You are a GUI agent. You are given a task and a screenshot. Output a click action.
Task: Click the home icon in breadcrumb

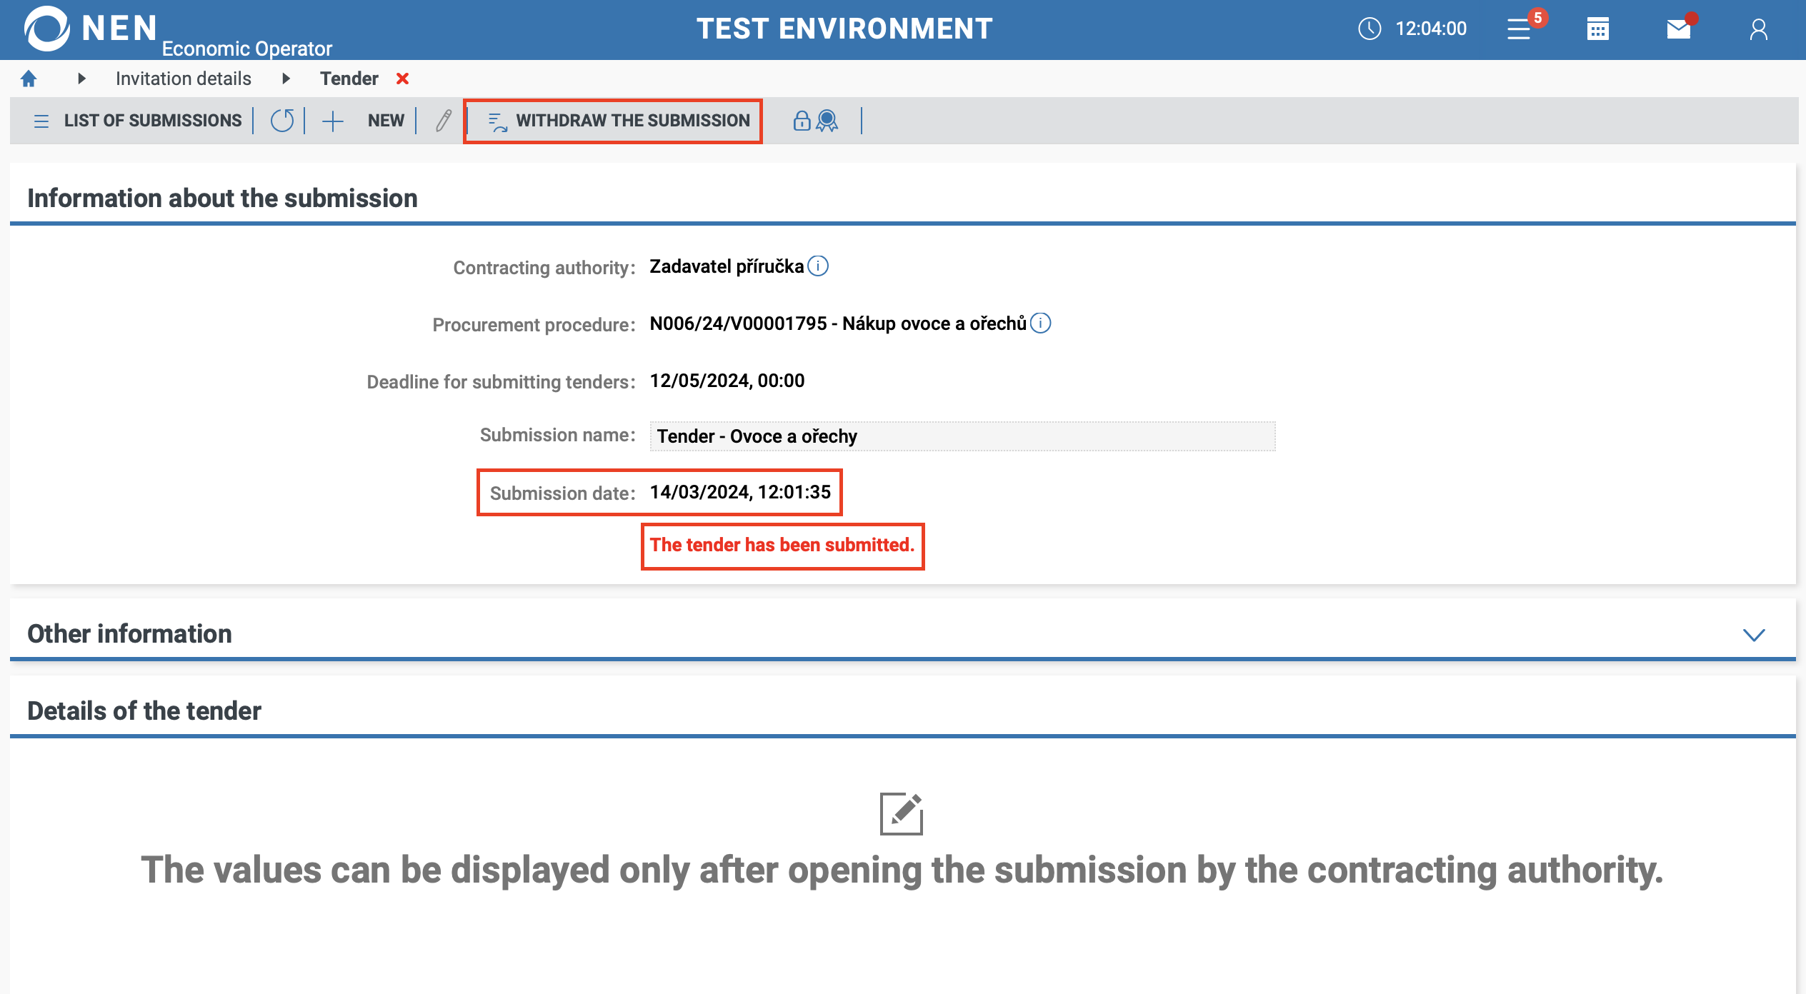click(29, 79)
